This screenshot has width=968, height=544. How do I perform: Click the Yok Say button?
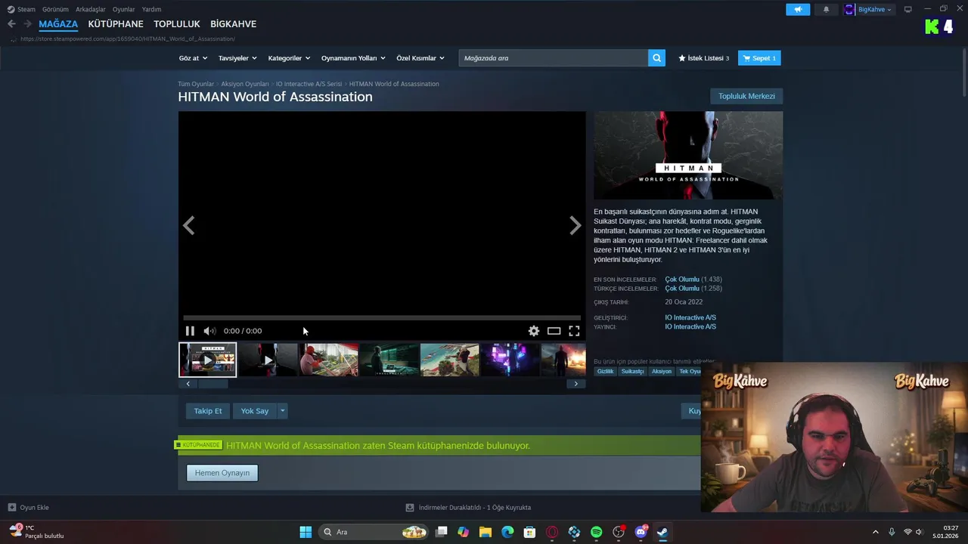pos(255,411)
